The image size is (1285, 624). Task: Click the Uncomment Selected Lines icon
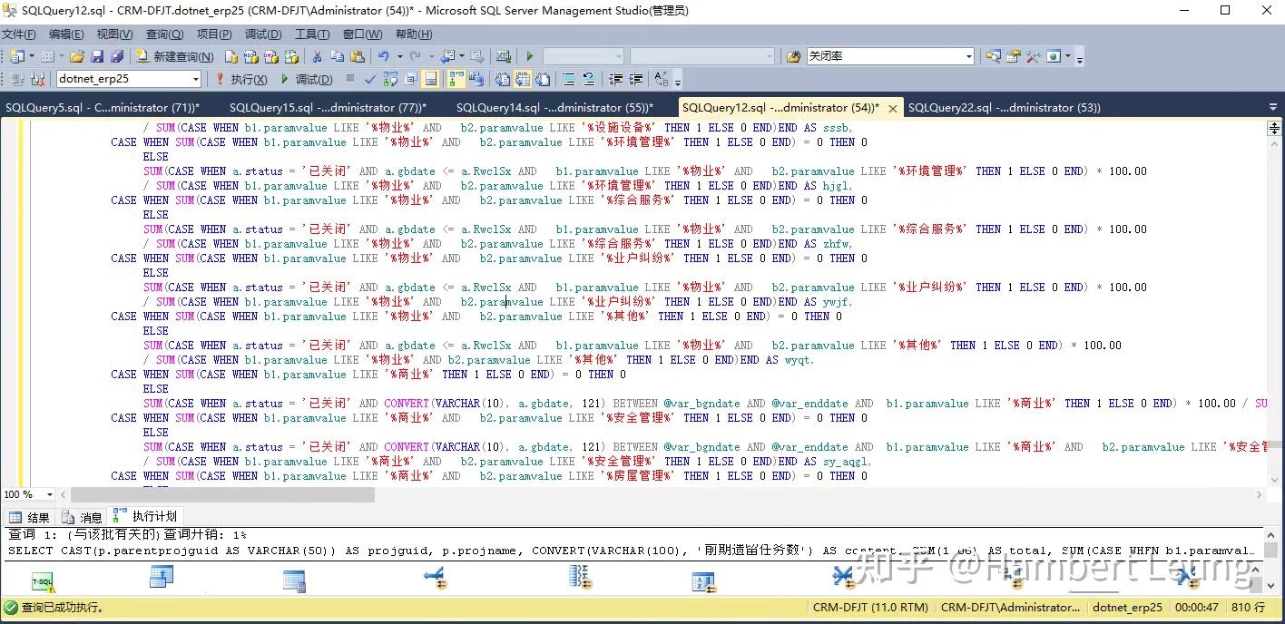tap(589, 79)
